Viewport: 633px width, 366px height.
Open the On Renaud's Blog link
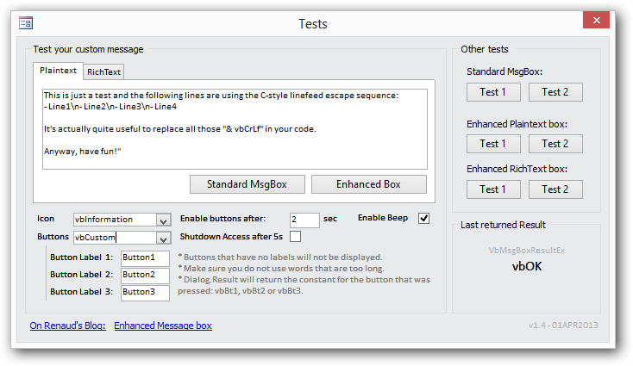tap(67, 326)
